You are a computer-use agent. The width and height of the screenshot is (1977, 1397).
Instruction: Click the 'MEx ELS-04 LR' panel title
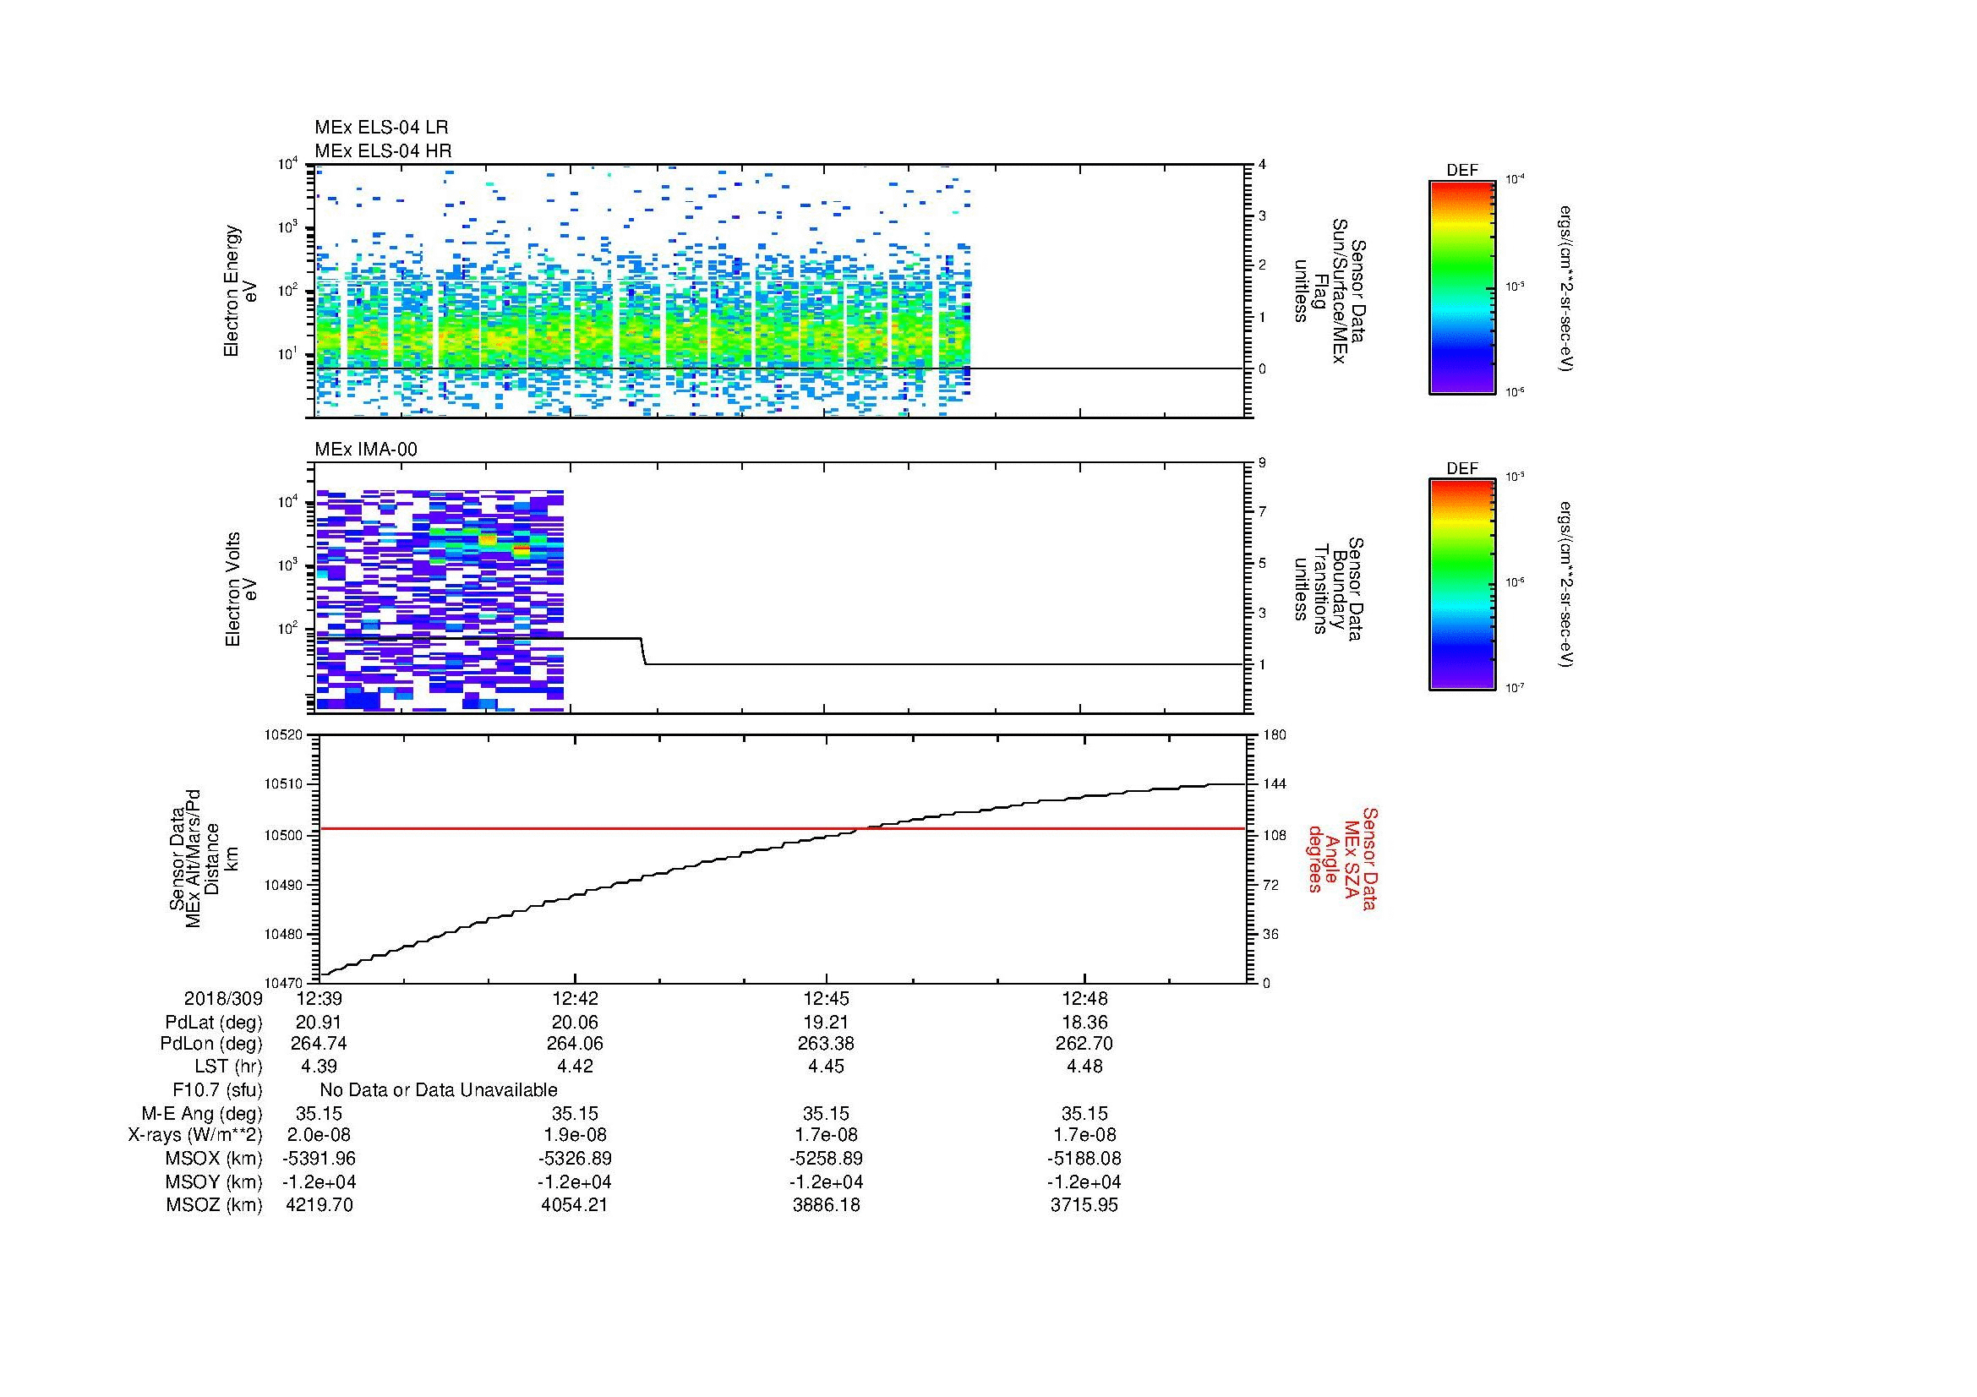coord(380,128)
